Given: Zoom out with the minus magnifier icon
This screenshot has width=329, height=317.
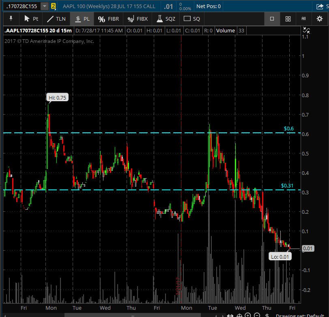Looking at the screenshot, I should click(x=257, y=315).
